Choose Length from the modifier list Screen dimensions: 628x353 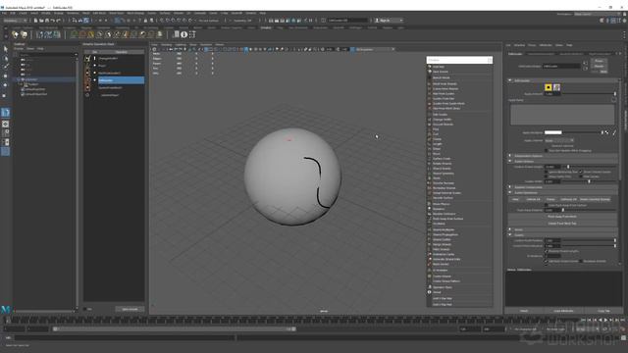coord(437,144)
